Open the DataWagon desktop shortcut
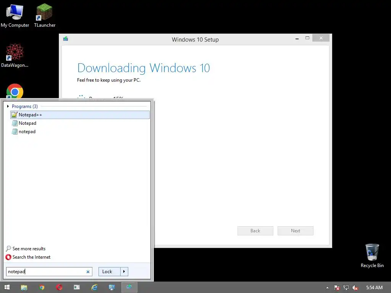Viewport: 391px width, 293px height. click(15, 55)
